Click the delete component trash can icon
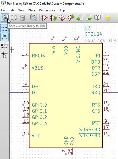 click(22, 18)
